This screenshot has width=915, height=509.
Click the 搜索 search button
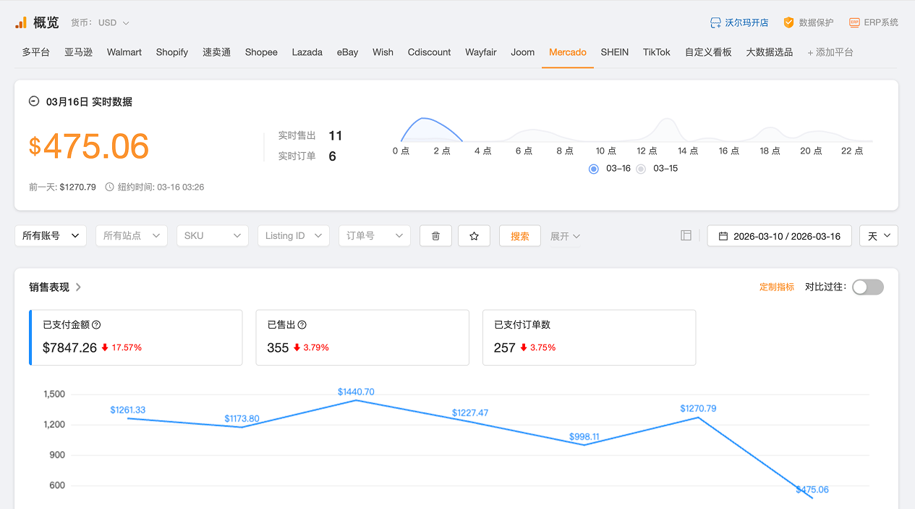tap(519, 236)
